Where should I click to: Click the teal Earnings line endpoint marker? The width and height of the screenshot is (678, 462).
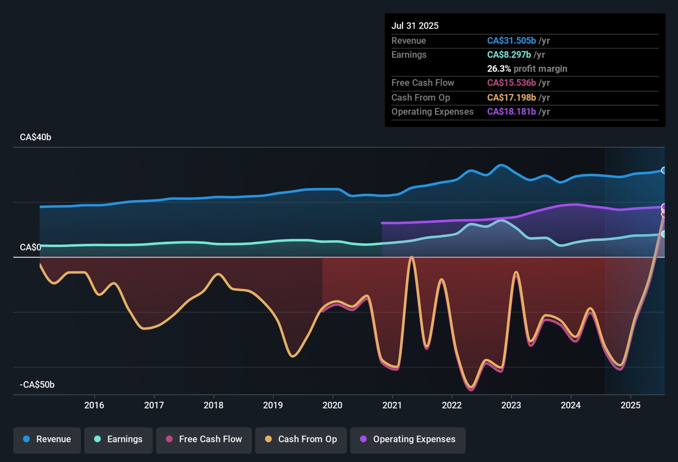[664, 234]
